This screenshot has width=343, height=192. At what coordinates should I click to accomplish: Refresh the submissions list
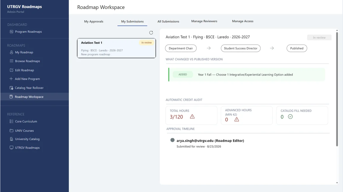151,33
